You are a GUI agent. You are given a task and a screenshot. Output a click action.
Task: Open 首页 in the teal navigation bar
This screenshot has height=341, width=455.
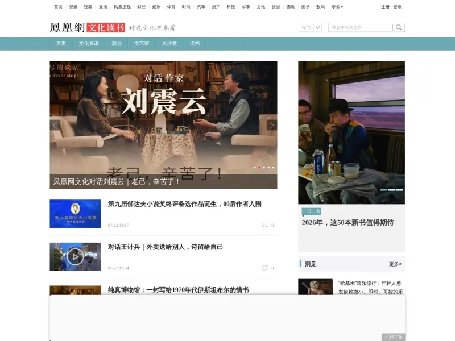pos(61,44)
